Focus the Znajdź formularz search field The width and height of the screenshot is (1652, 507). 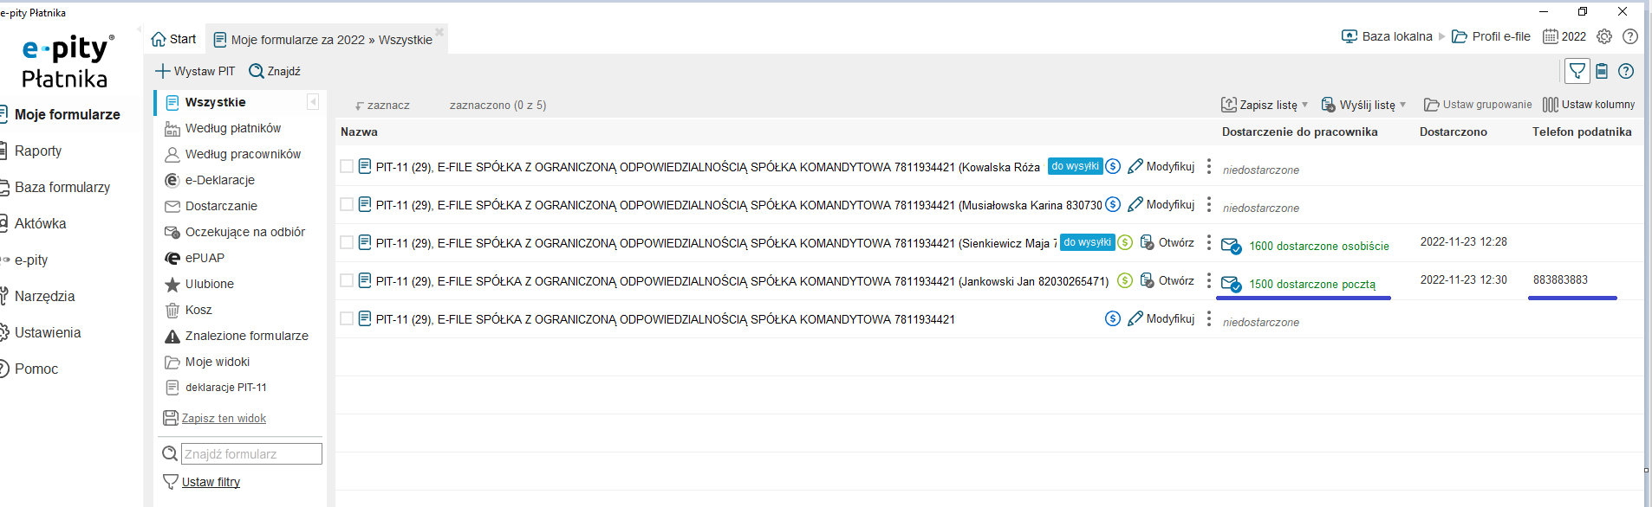tap(251, 453)
